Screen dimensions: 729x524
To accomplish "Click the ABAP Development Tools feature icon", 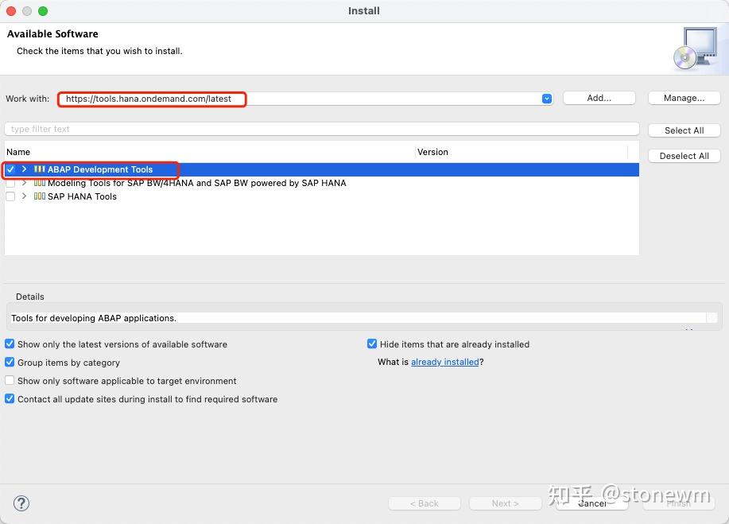I will [x=37, y=169].
